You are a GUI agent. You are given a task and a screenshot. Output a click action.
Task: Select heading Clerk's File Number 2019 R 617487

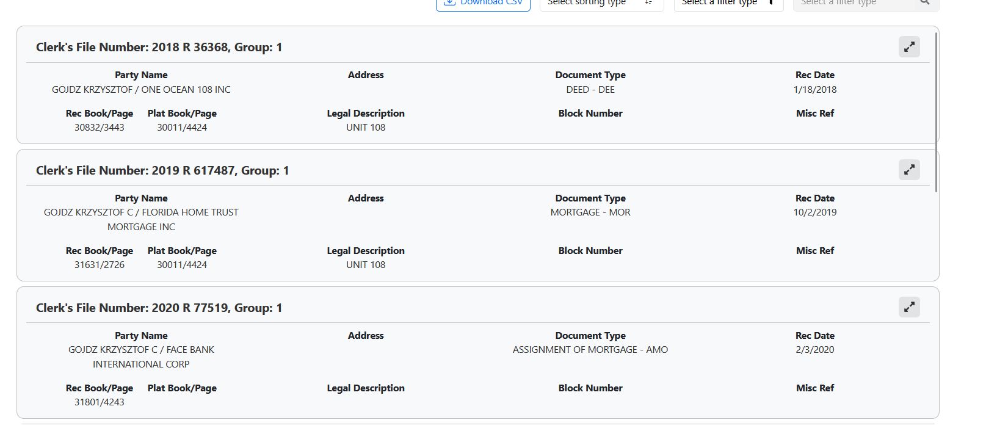[162, 170]
